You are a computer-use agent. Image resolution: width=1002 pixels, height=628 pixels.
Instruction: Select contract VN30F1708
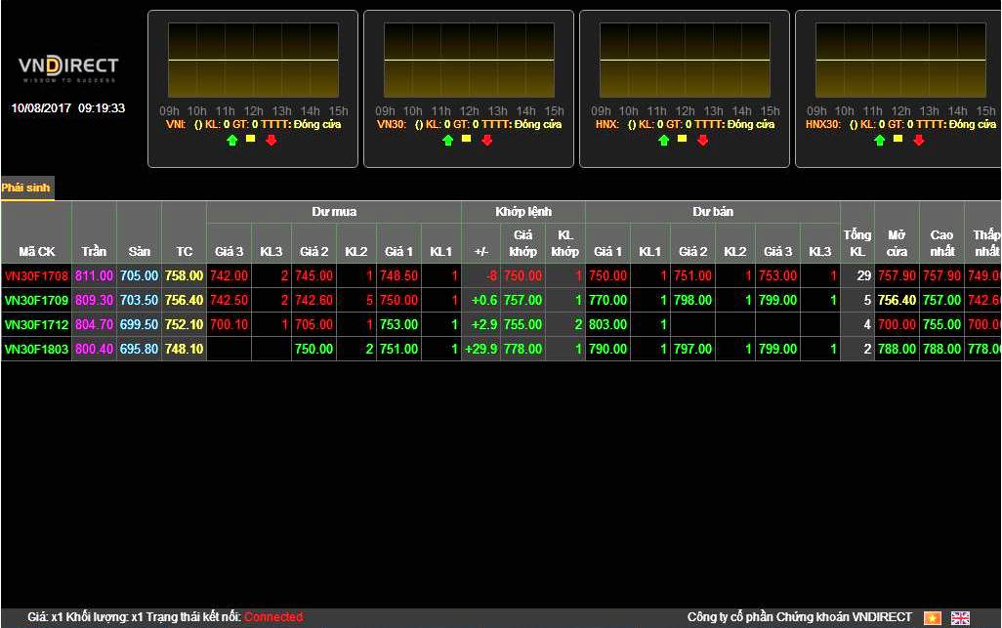pos(36,276)
